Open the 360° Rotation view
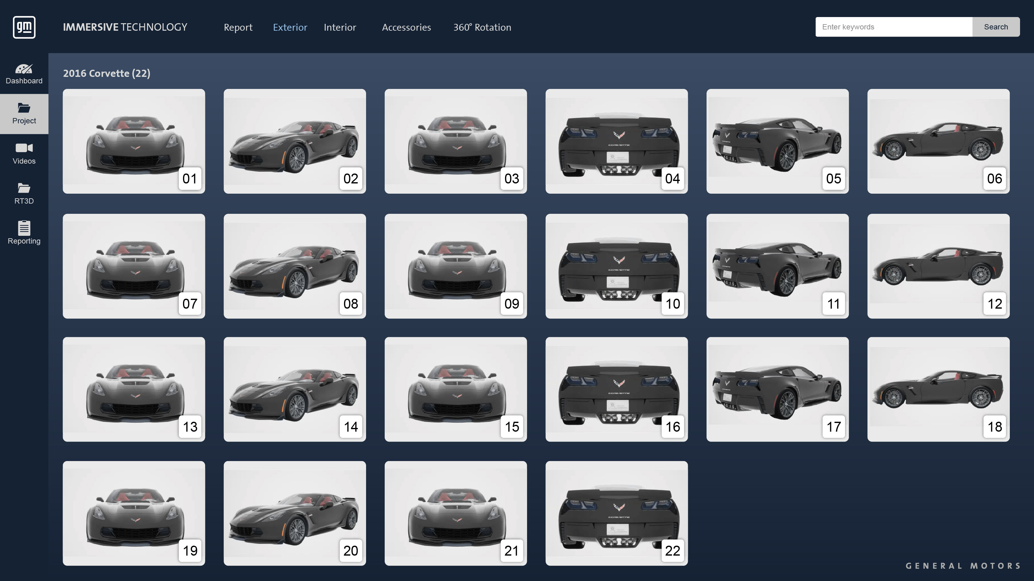 pos(482,27)
